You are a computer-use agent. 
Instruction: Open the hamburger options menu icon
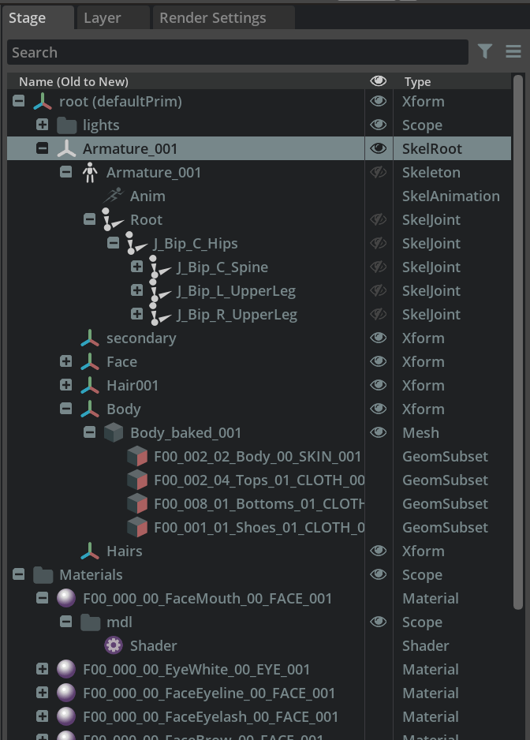(513, 52)
